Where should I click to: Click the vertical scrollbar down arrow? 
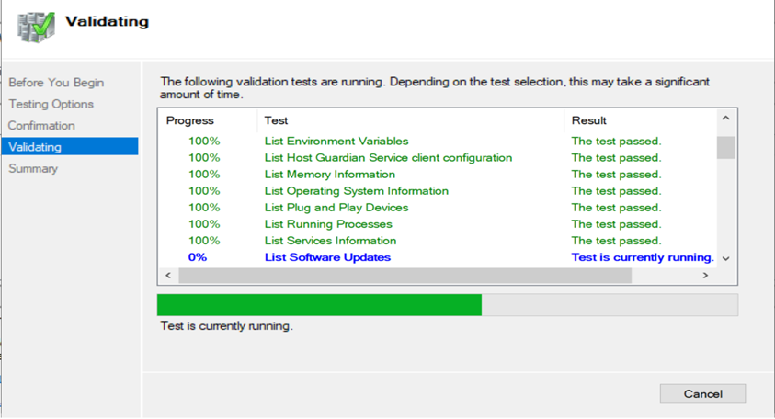click(725, 258)
